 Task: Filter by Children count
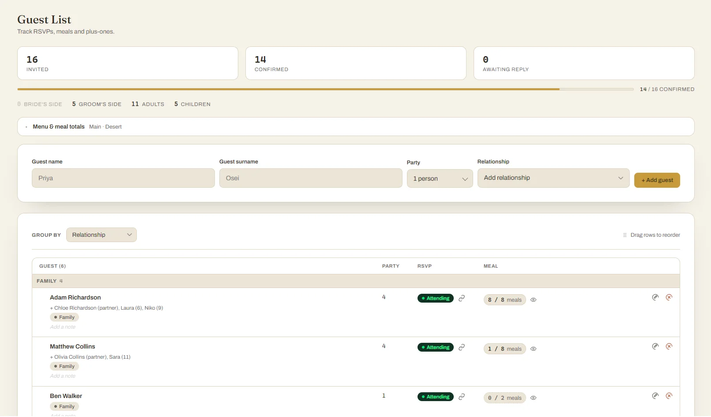tap(192, 104)
